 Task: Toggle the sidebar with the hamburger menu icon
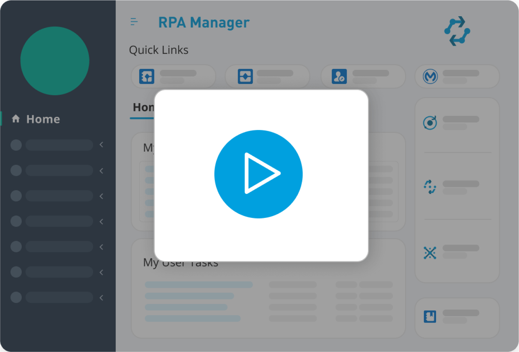pos(134,22)
